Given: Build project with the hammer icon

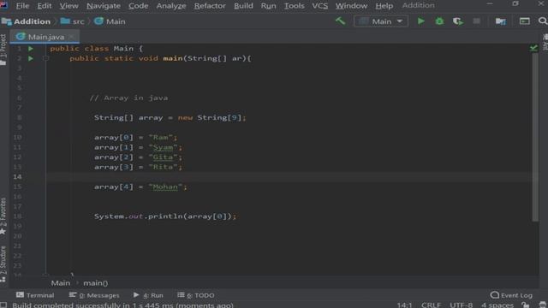Looking at the screenshot, I should click(x=340, y=21).
